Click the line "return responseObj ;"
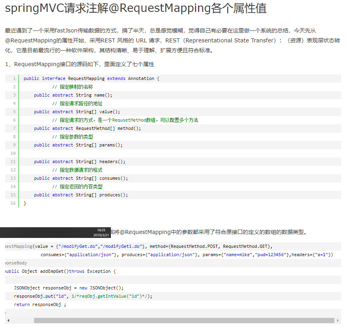The width and height of the screenshot is (347, 327). click(x=40, y=304)
